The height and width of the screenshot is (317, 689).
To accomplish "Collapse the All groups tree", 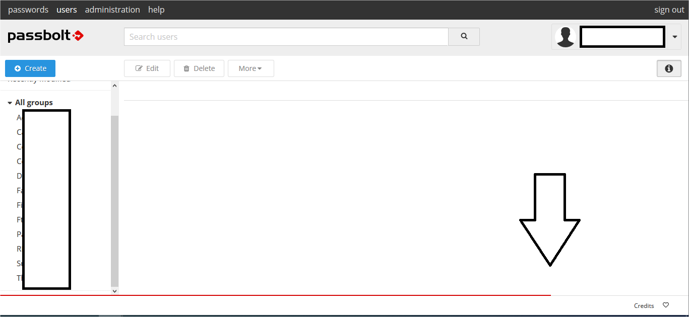I will (10, 103).
